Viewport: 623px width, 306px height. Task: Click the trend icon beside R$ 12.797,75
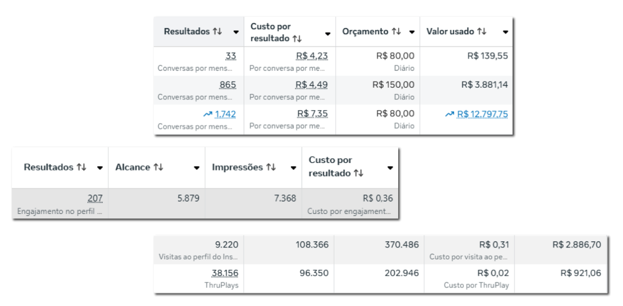coord(450,114)
